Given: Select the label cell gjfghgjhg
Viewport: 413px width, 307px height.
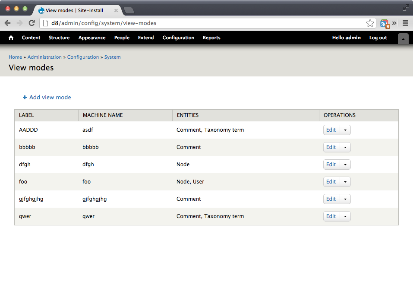Looking at the screenshot, I should click(31, 199).
